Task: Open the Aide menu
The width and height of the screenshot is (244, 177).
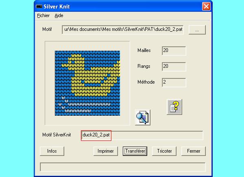Action: coord(59,15)
